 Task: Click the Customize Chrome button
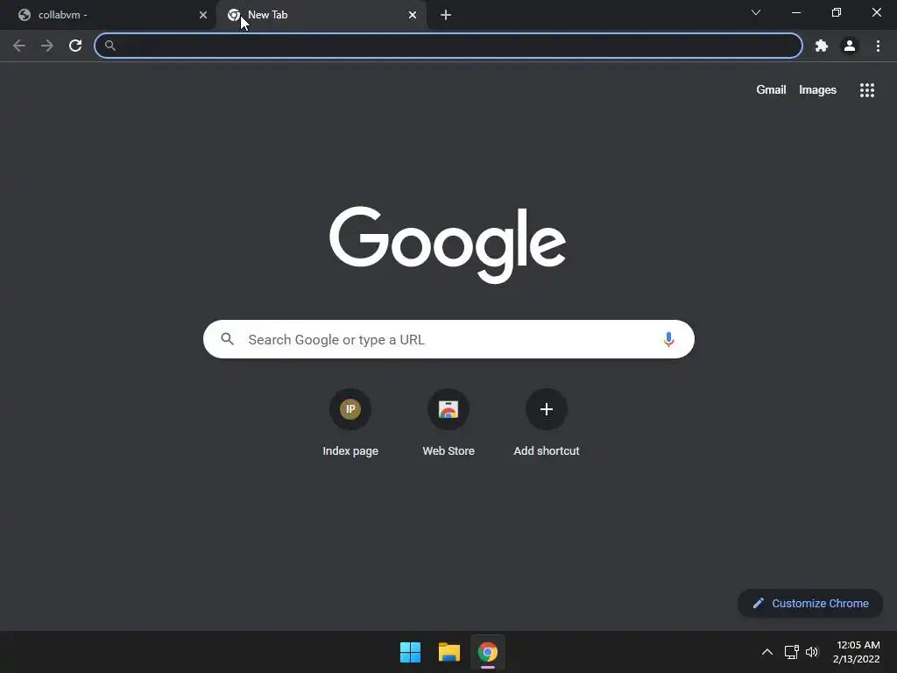810,603
